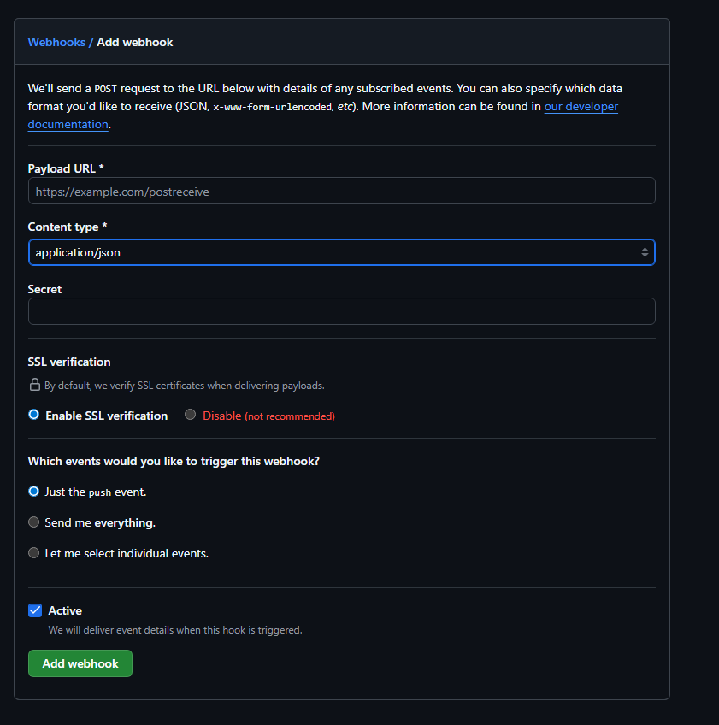Click the up/down chevron in Content type selector
The width and height of the screenshot is (719, 725).
645,252
